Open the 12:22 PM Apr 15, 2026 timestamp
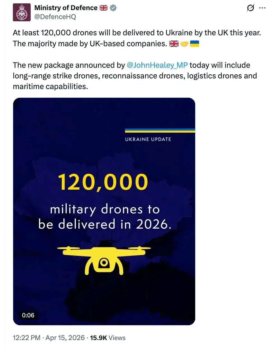 [49, 338]
